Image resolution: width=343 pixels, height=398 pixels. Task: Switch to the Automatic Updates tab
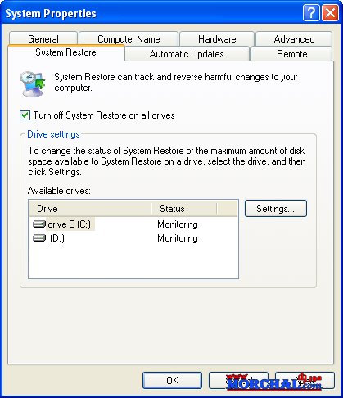(187, 54)
